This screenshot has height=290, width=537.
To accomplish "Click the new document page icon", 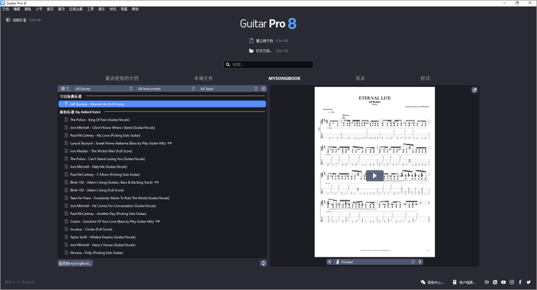I will point(251,40).
